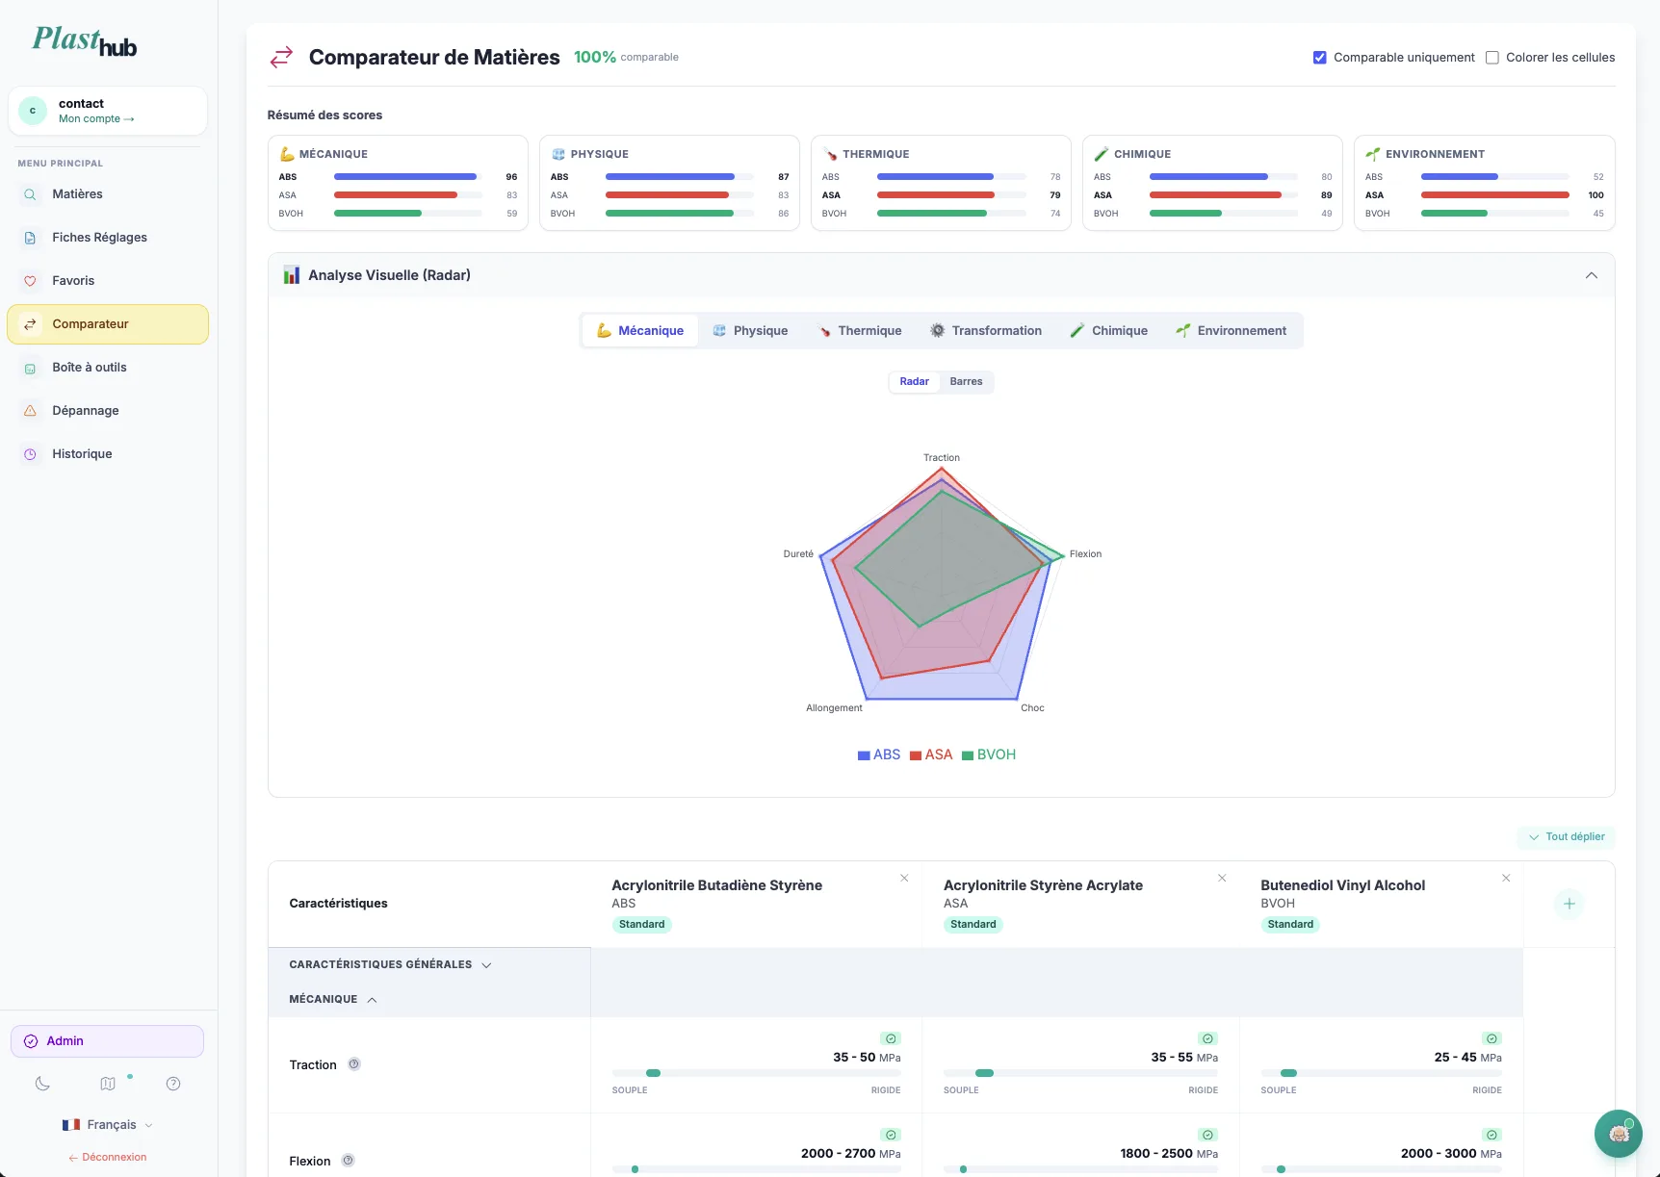
Task: Open the Favoris heart icon
Action: click(29, 280)
